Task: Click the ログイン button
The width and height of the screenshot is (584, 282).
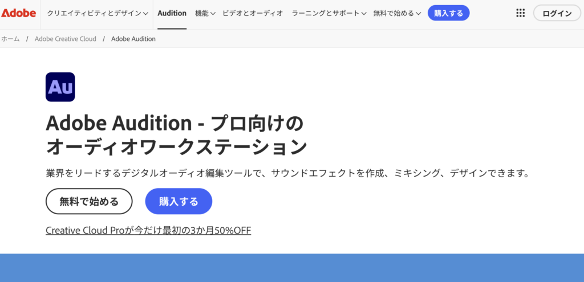Action: pos(557,13)
